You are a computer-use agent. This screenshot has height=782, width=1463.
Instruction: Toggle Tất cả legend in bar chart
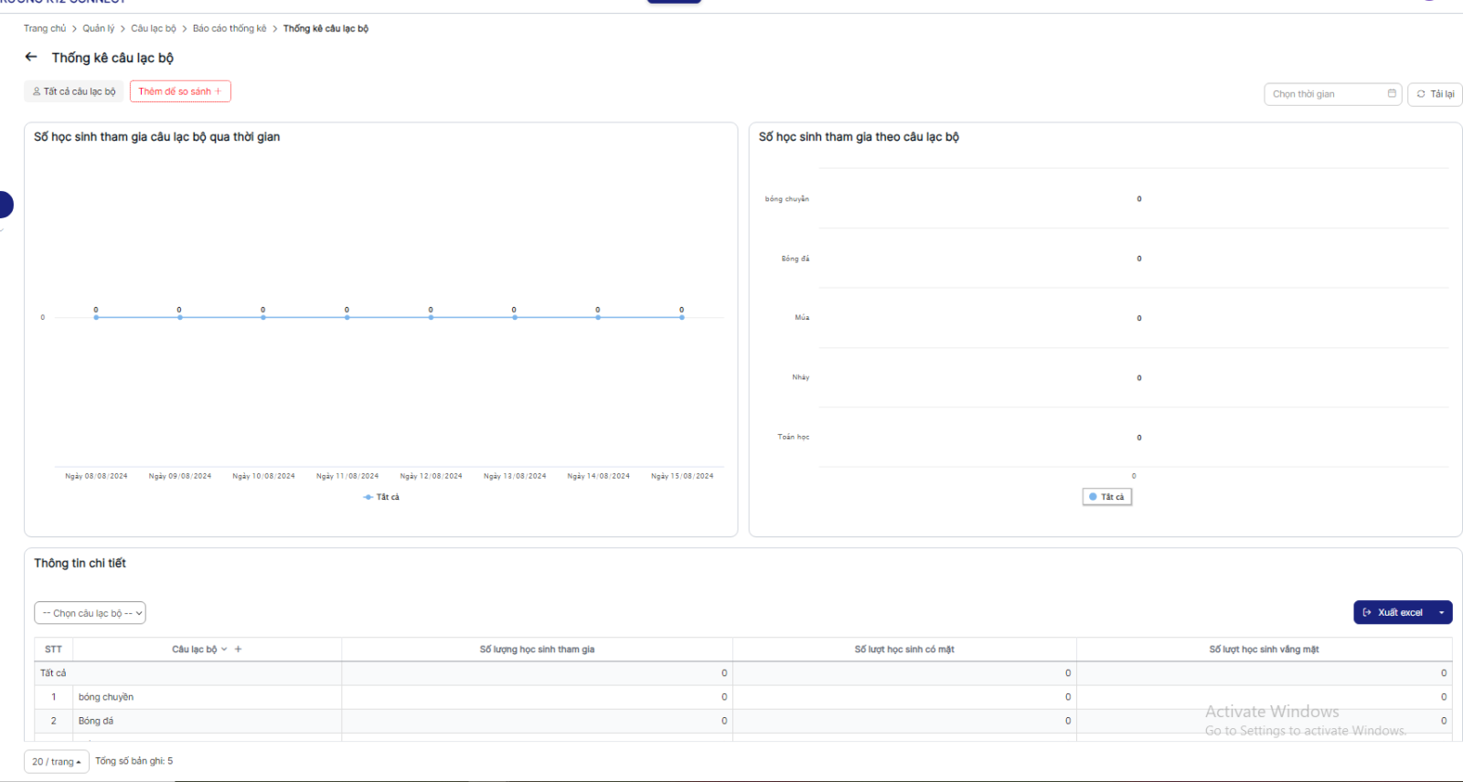coord(1107,497)
